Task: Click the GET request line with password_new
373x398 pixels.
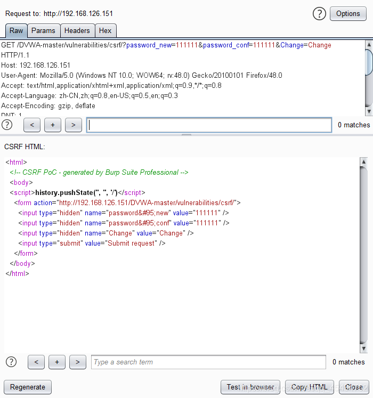Action: coord(166,45)
